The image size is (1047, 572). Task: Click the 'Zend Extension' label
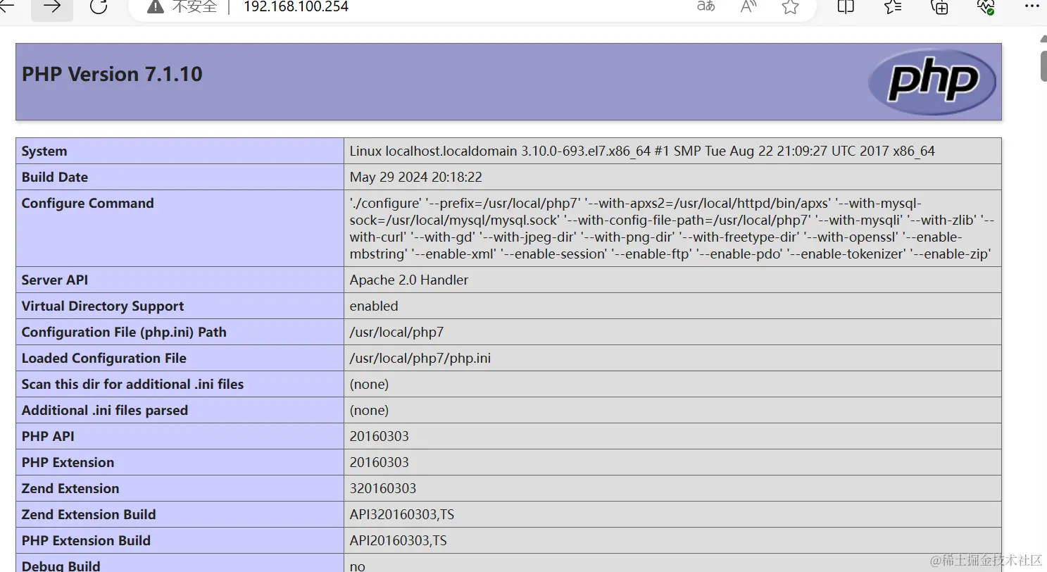pyautogui.click(x=70, y=488)
